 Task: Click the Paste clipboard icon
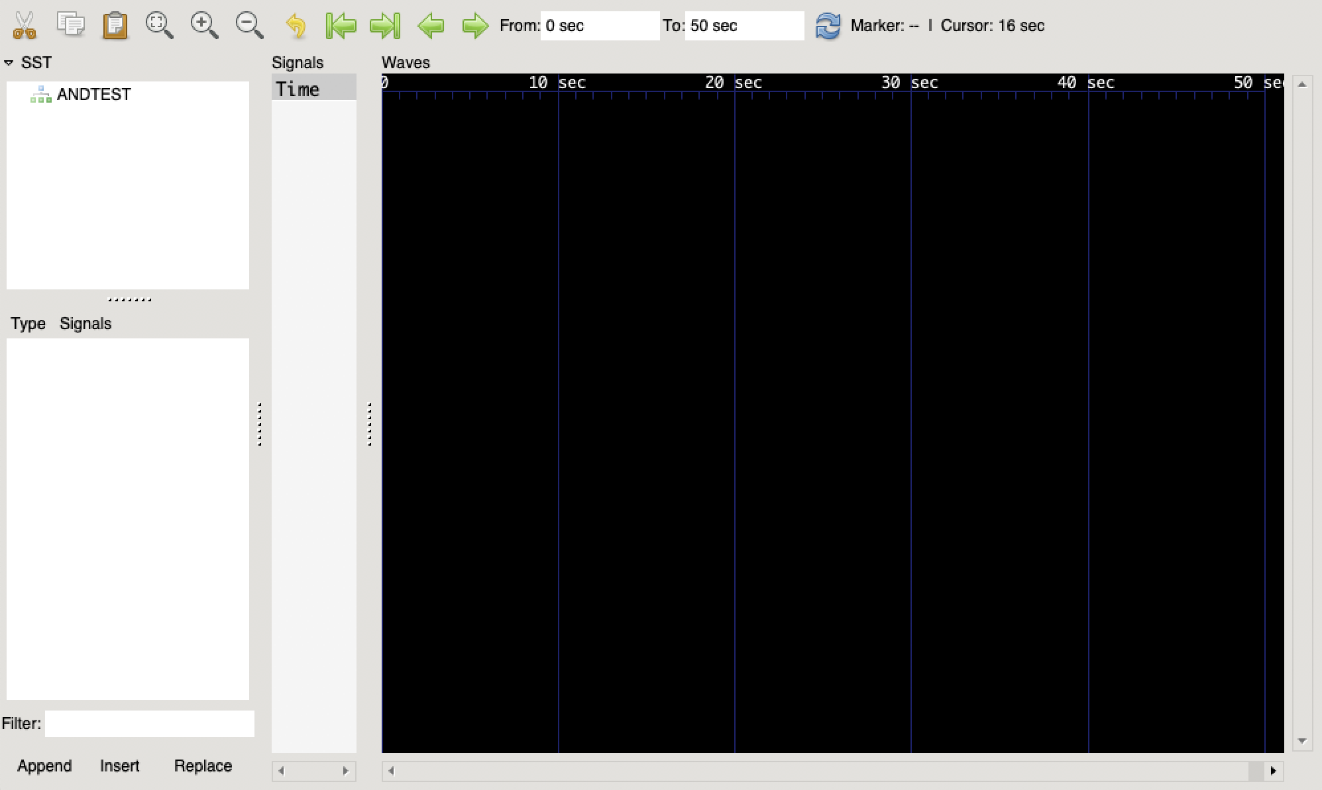(115, 25)
